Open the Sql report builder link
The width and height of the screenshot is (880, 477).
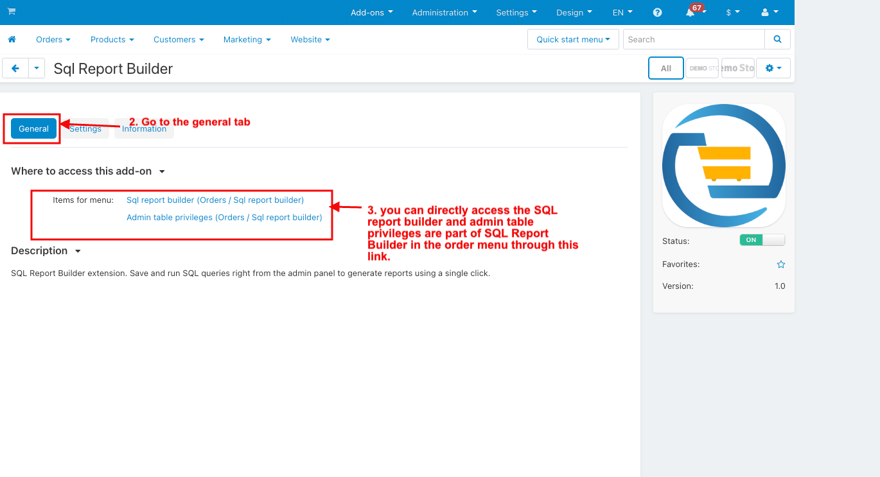click(x=215, y=200)
